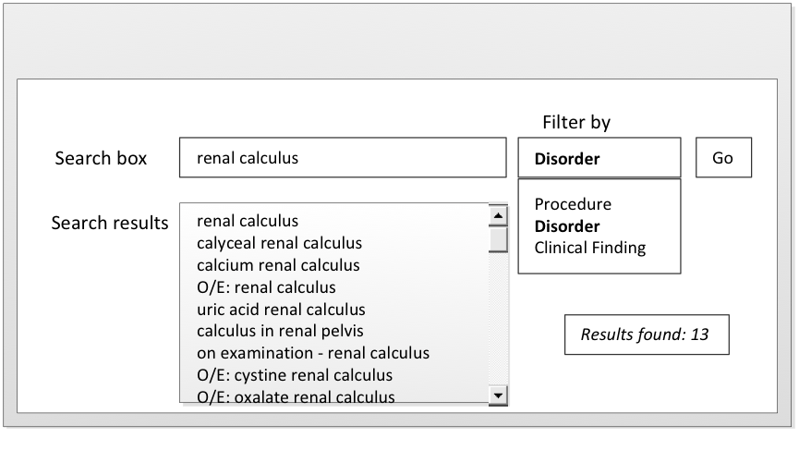Click the Results found: 13 box
Image resolution: width=799 pixels, height=450 pixels.
tap(647, 334)
